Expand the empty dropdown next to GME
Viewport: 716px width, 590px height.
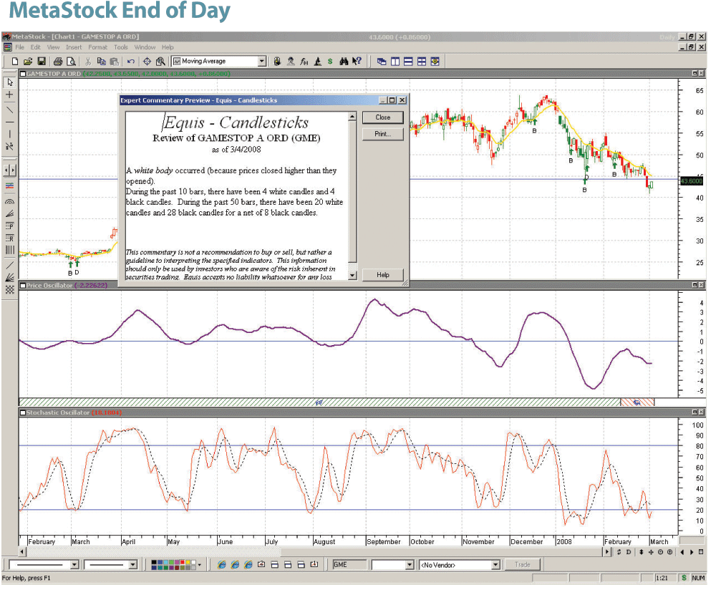pos(410,565)
